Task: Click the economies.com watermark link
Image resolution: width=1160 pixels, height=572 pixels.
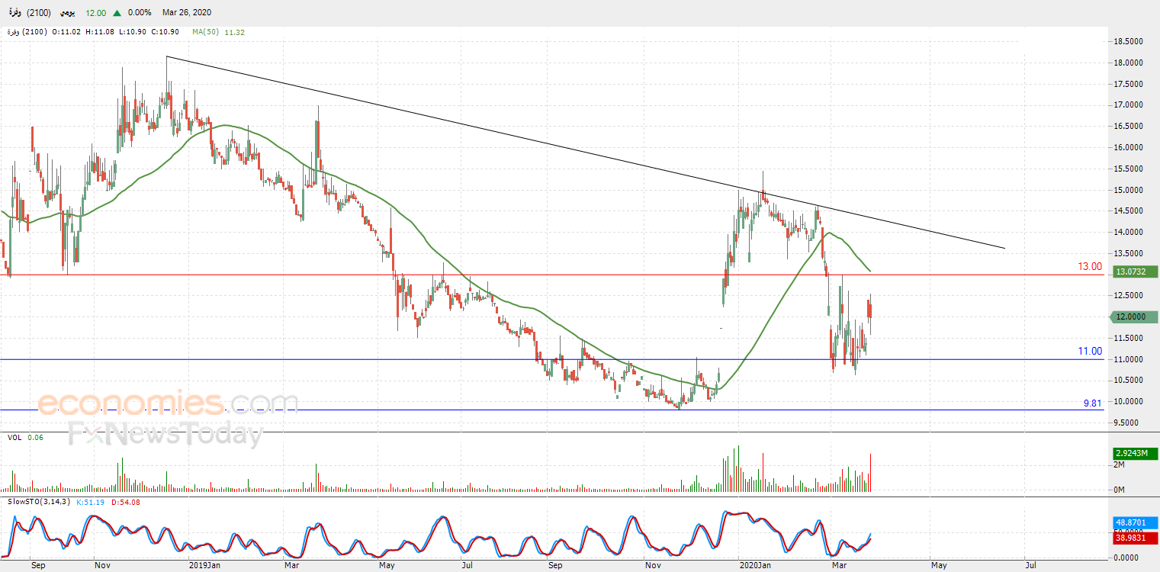Action: [168, 403]
